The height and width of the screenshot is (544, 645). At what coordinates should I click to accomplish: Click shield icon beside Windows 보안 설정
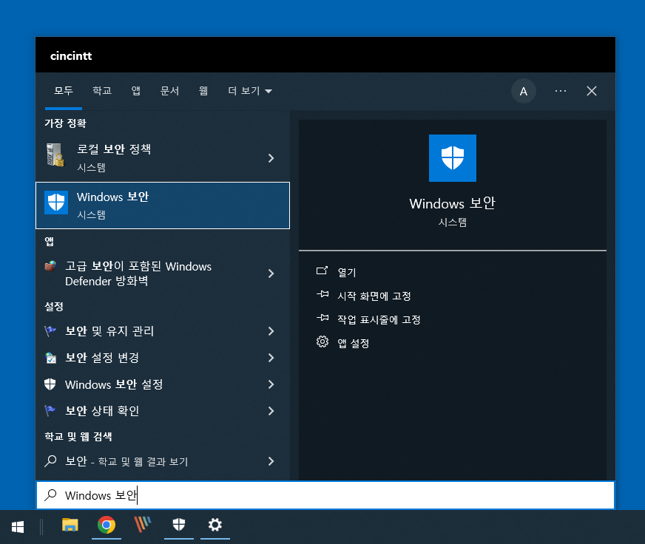50,384
